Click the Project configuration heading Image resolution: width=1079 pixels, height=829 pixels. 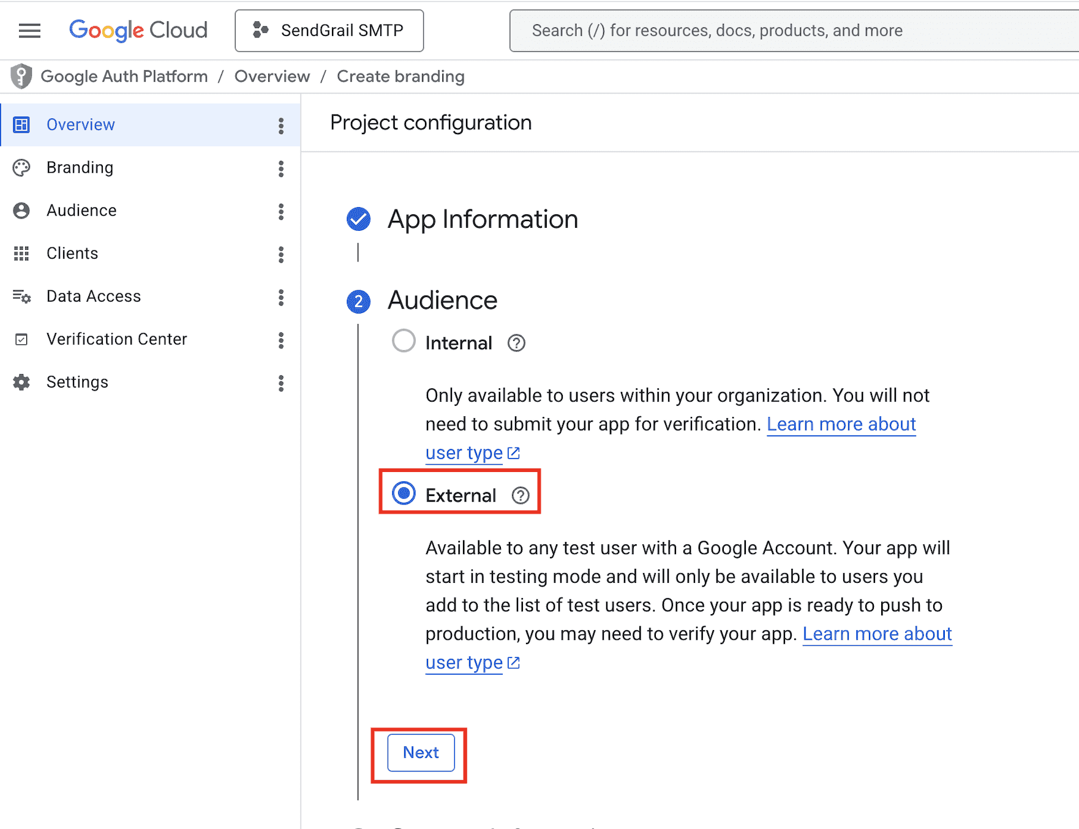pos(430,122)
